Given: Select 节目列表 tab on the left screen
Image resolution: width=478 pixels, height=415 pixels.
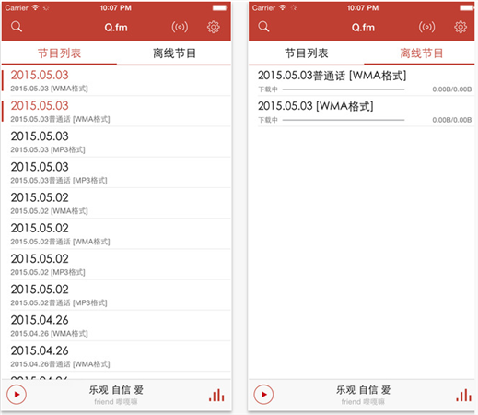Looking at the screenshot, I should [x=59, y=53].
